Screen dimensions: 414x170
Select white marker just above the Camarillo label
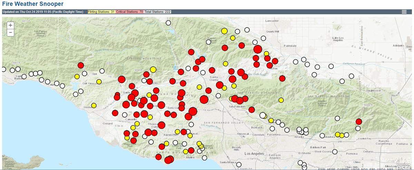pyautogui.click(x=124, y=115)
